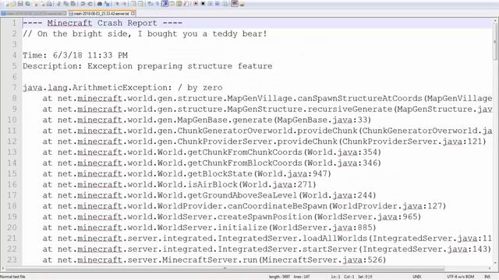Open the User Defined Language icon

[172, 4]
